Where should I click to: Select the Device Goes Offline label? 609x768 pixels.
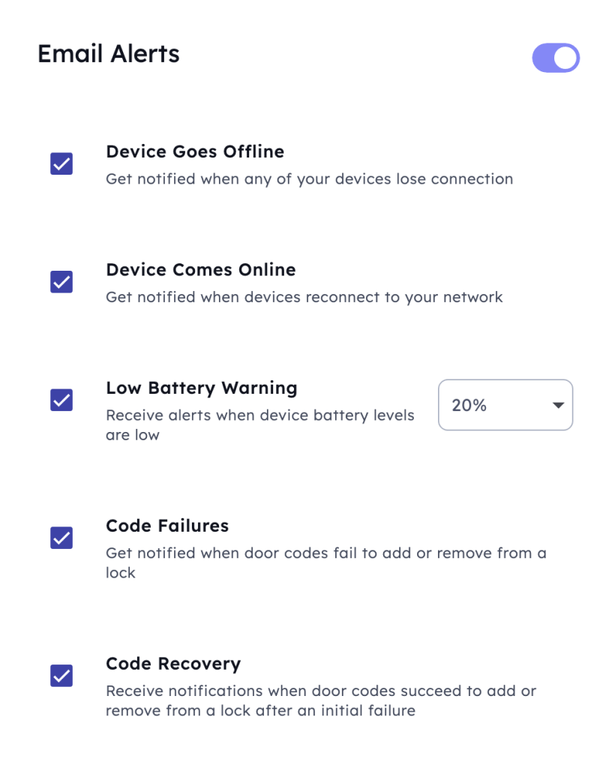coord(195,151)
